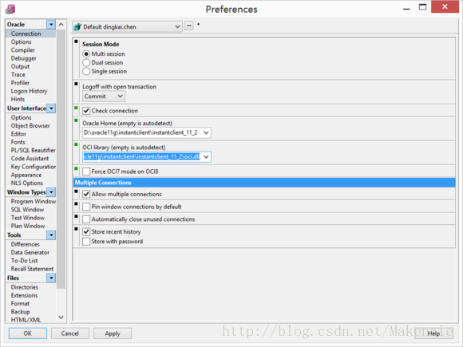Uncheck Store recent history
463x347 pixels.
tap(86, 231)
